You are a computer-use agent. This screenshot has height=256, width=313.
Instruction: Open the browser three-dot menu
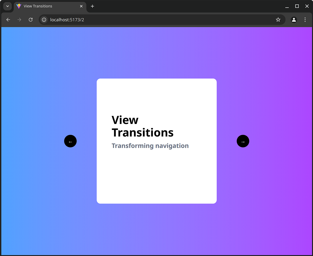click(305, 20)
